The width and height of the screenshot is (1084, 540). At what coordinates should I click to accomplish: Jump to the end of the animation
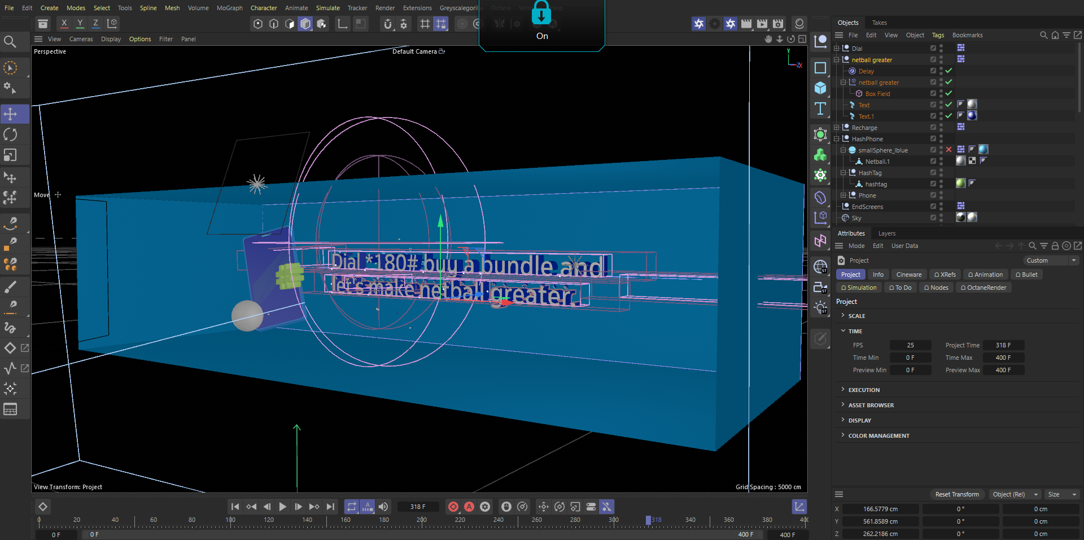[330, 507]
